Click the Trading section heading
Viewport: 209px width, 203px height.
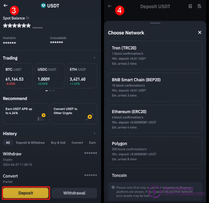click(x=10, y=58)
